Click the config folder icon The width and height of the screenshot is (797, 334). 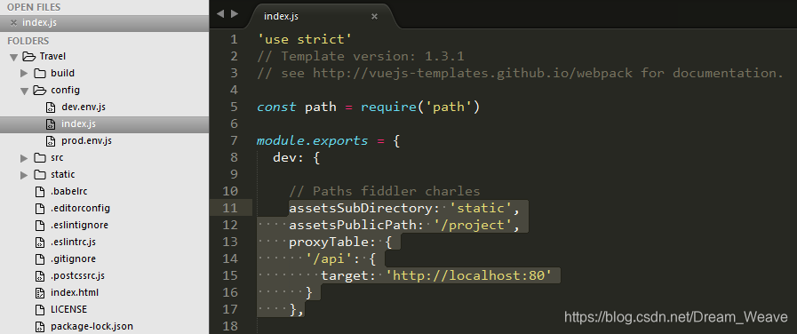40,90
